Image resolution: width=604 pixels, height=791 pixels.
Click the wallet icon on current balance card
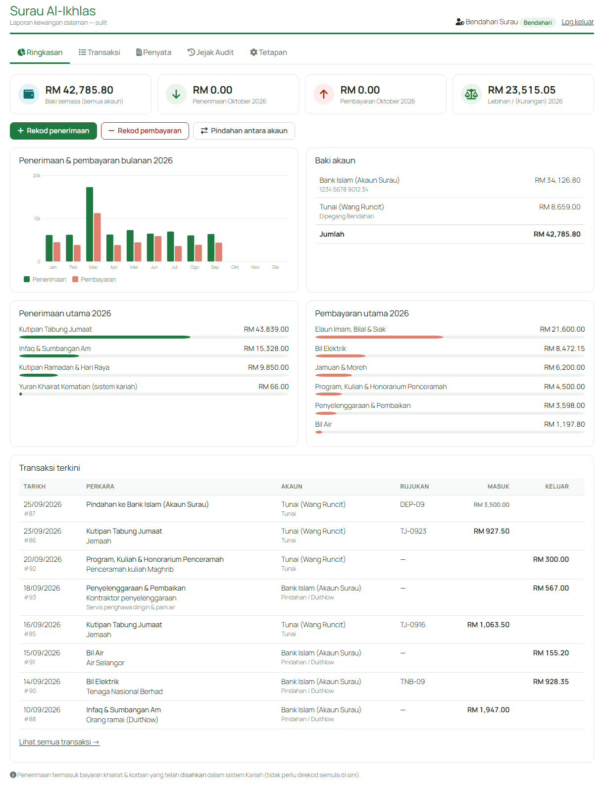pyautogui.click(x=29, y=94)
